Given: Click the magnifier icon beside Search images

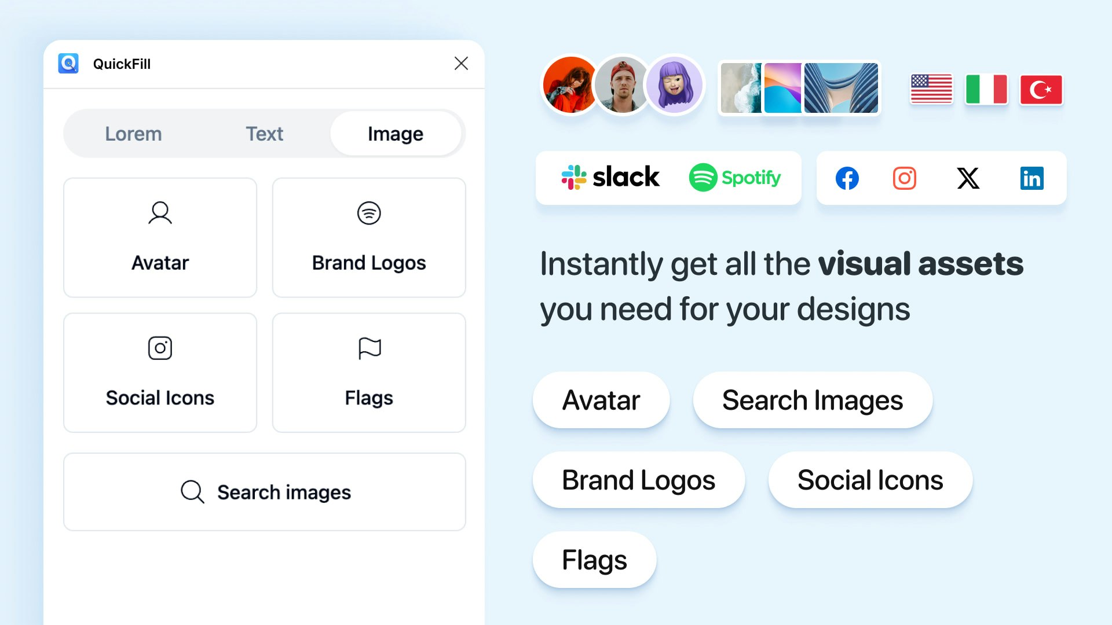Looking at the screenshot, I should (x=192, y=492).
